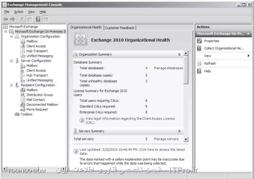Select Mailbox under Recipient Configuration
The height and width of the screenshot is (179, 254).
[32, 90]
